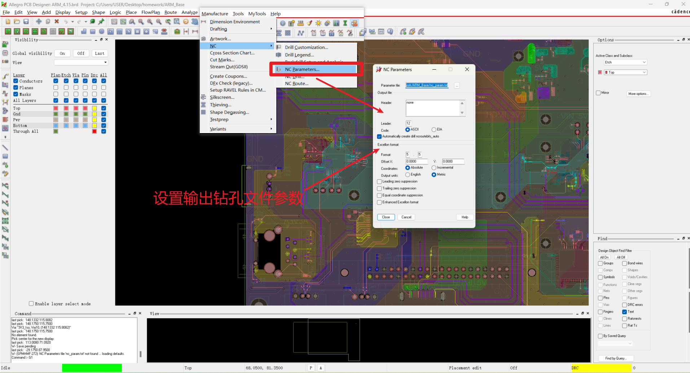Click the Dehighlight dimmed sun icon

pyautogui.click(x=327, y=23)
